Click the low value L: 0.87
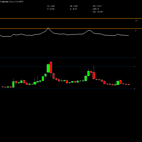The width and height of the screenshot is (142, 142). coord(74,9)
